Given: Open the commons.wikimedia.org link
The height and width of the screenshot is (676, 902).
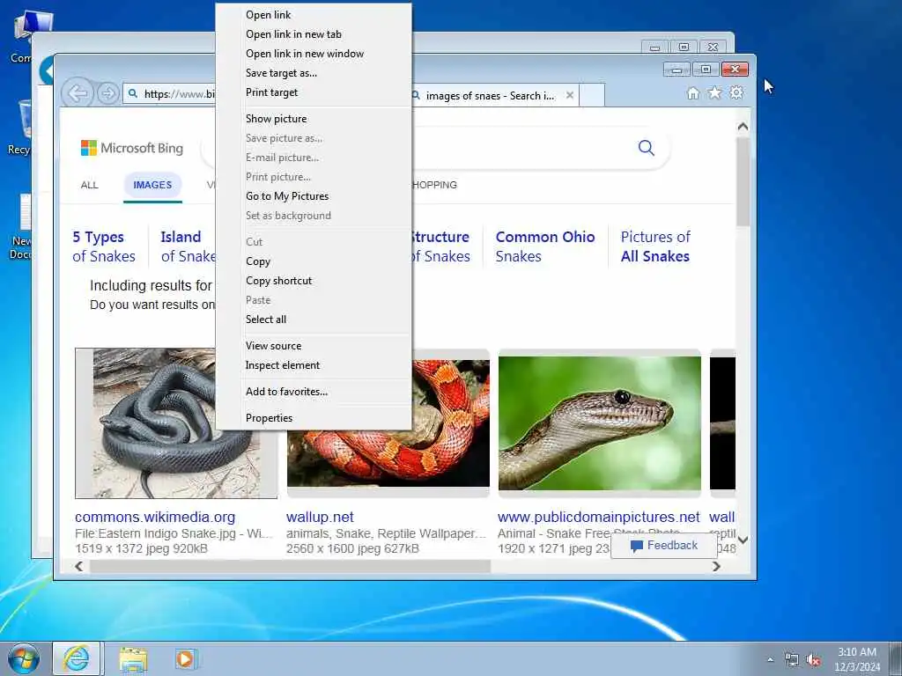Looking at the screenshot, I should [x=155, y=517].
